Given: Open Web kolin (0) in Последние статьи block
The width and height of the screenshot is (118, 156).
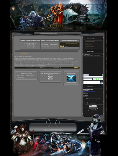Looking at the screenshot, I should click(x=20, y=77).
